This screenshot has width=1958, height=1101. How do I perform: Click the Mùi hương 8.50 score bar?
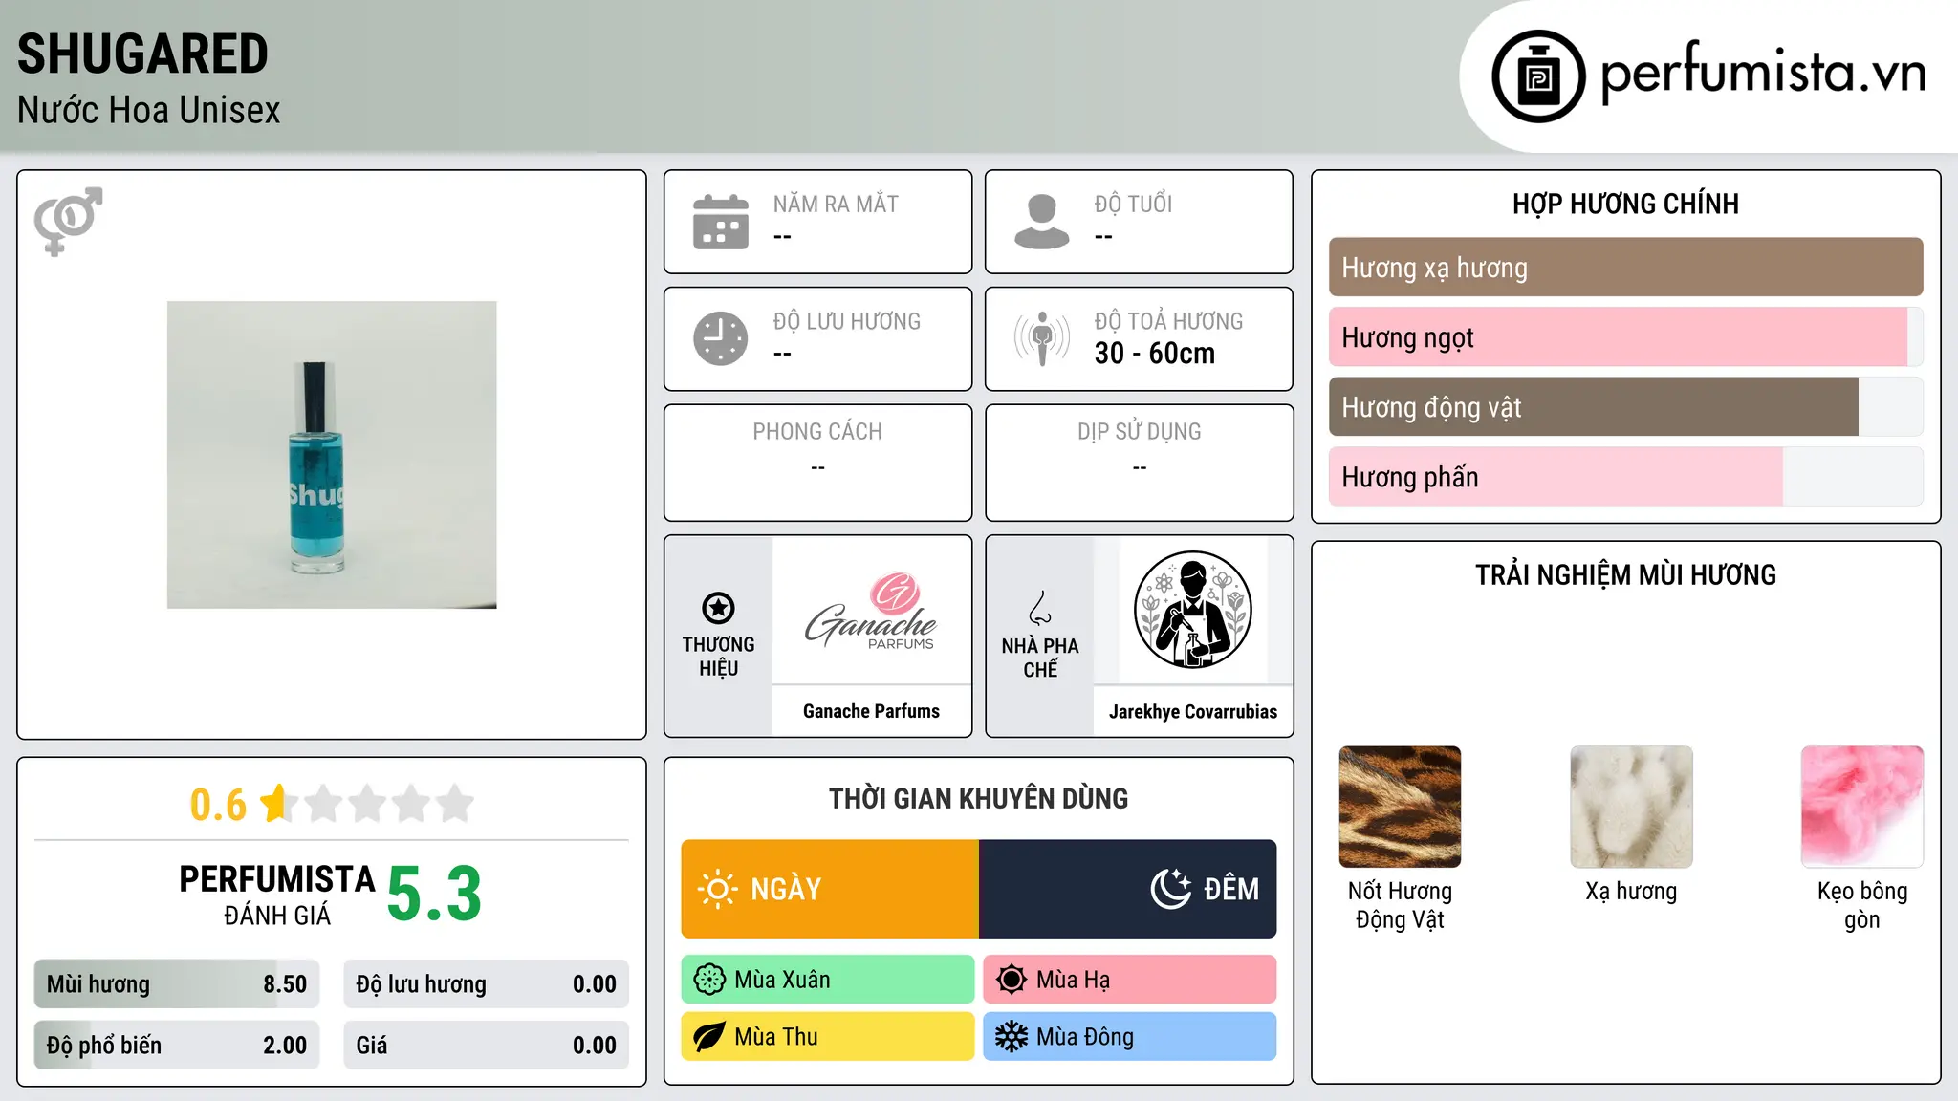click(177, 984)
